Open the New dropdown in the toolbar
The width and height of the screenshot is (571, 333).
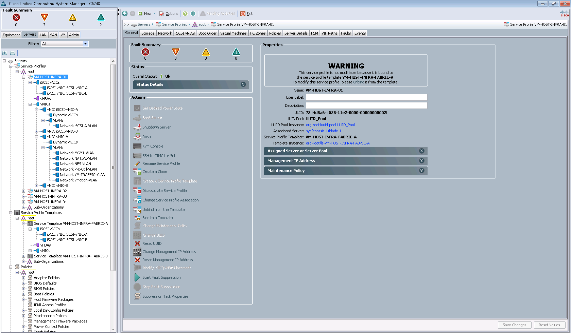(147, 14)
